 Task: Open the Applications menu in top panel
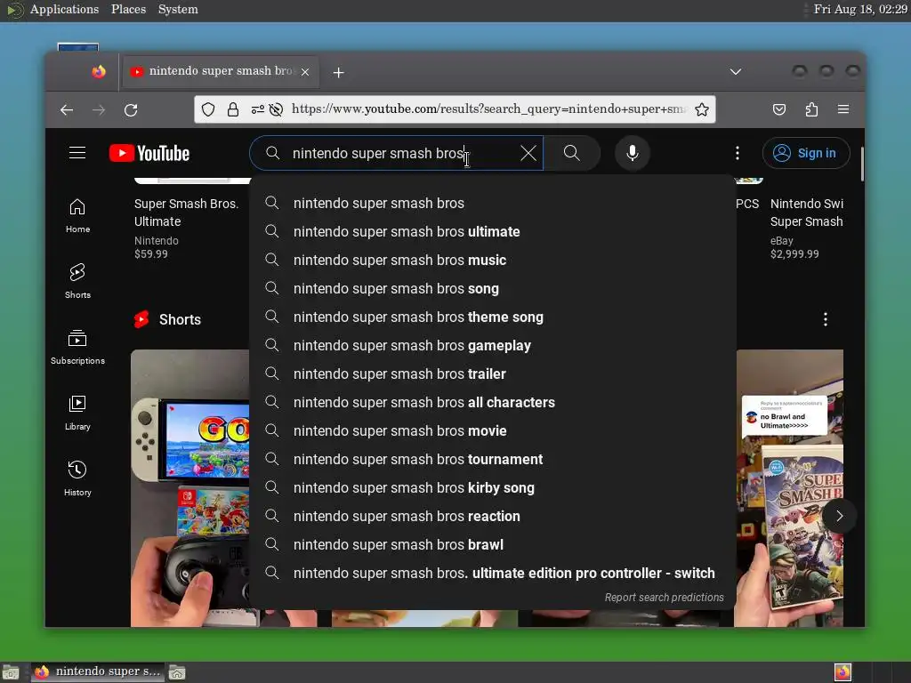64,10
